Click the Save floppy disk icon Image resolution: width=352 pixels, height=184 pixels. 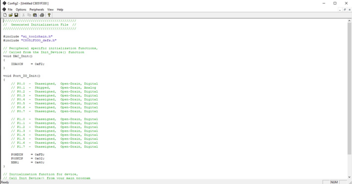pos(16,15)
